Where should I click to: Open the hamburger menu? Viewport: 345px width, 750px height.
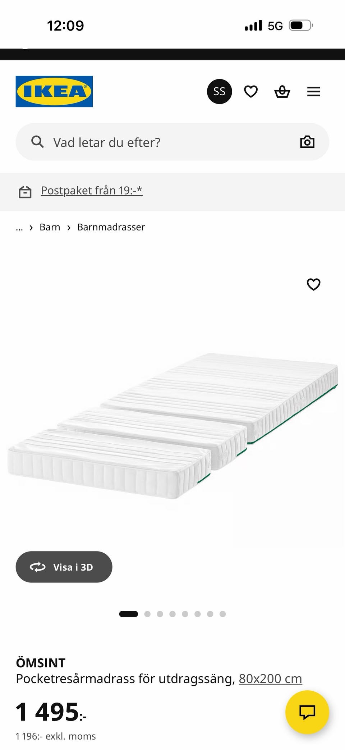(x=313, y=92)
